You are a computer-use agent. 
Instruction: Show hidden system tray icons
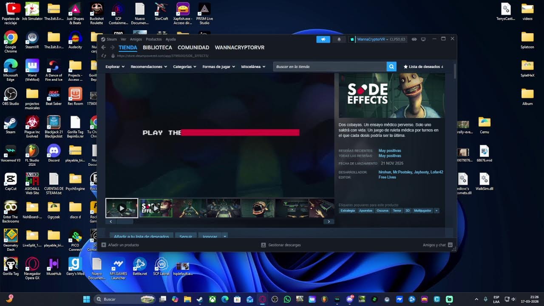476,299
